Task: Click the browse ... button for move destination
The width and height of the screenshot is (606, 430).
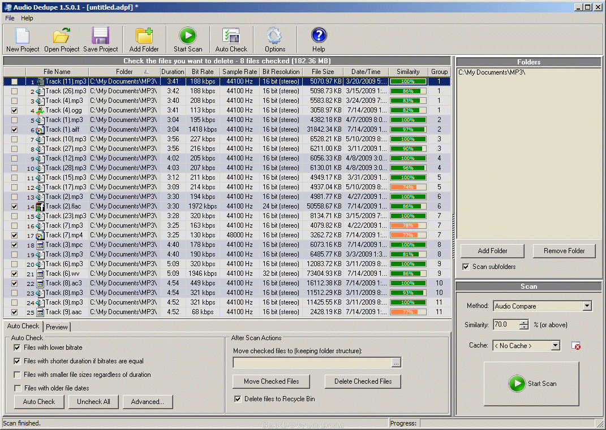Action: 396,362
